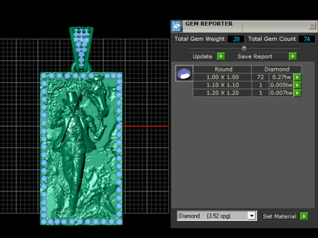Screen dimensions: 318x238
Task: Click the 0.27tw weight cell
Action: (x=282, y=77)
